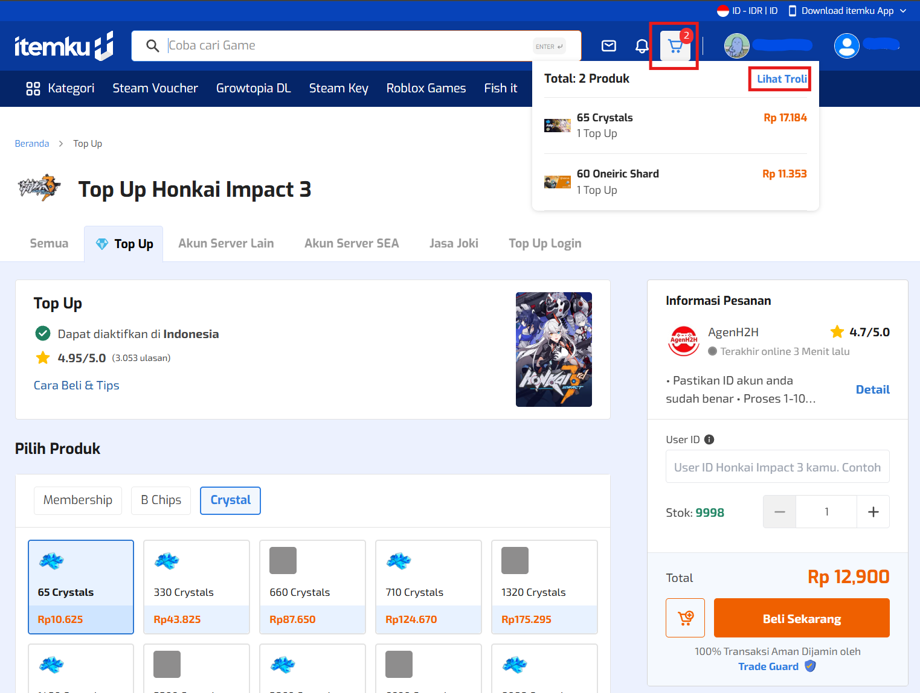Click the add-to-cart icon button
The height and width of the screenshot is (693, 920).
[x=685, y=618]
